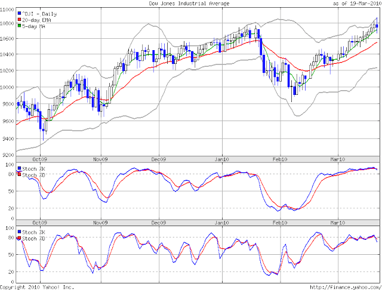382x290 pixels.
Task: Select 'Stoch %D' label in upper stochastic panel
Action: coord(33,175)
